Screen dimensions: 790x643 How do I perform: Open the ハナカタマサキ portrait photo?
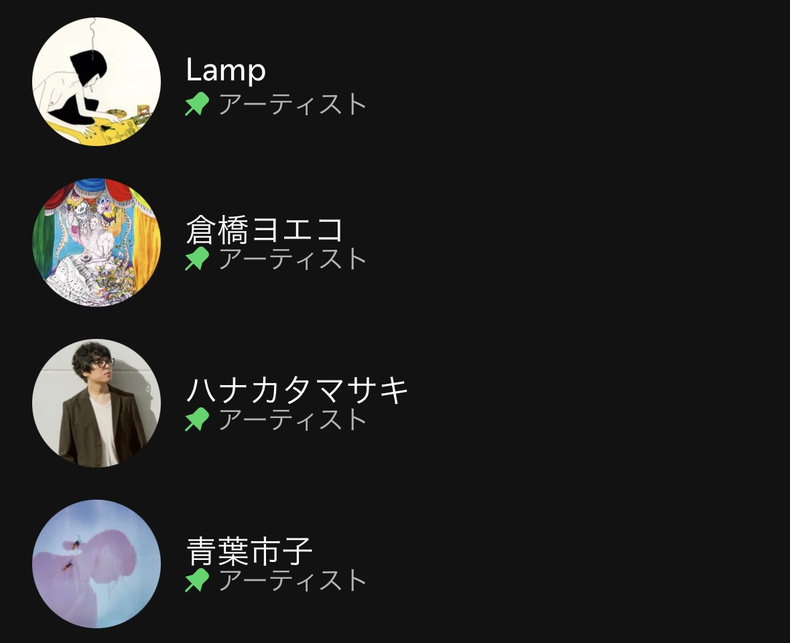click(x=96, y=403)
